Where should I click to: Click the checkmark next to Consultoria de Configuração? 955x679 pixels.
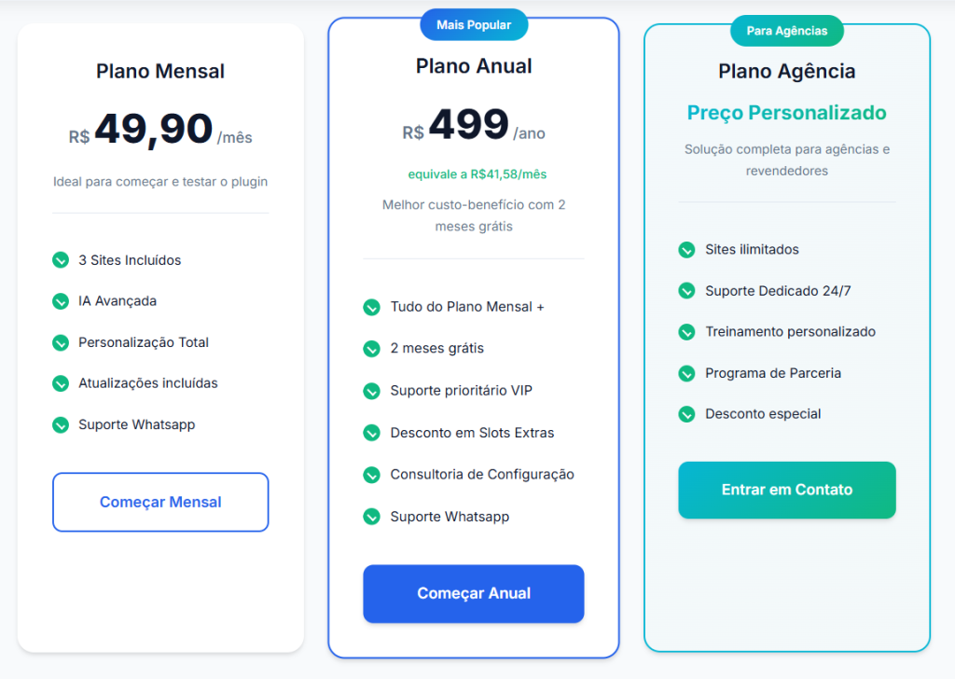coord(371,475)
